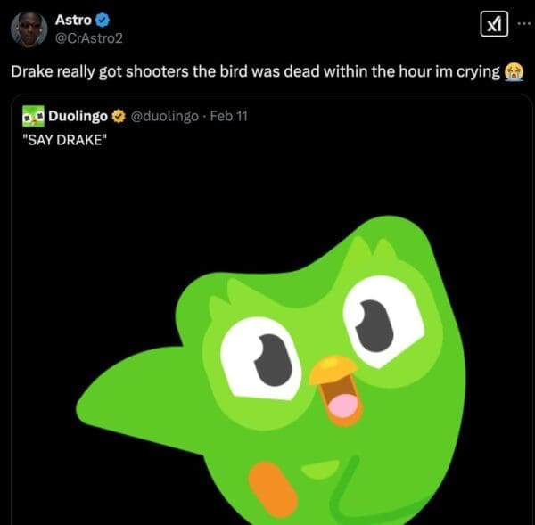The image size is (535, 525).
Task: Click the Feb 11 timestamp
Action: [x=229, y=116]
